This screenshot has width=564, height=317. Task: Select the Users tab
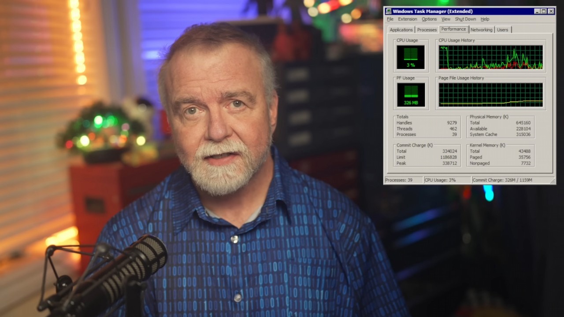pyautogui.click(x=502, y=29)
